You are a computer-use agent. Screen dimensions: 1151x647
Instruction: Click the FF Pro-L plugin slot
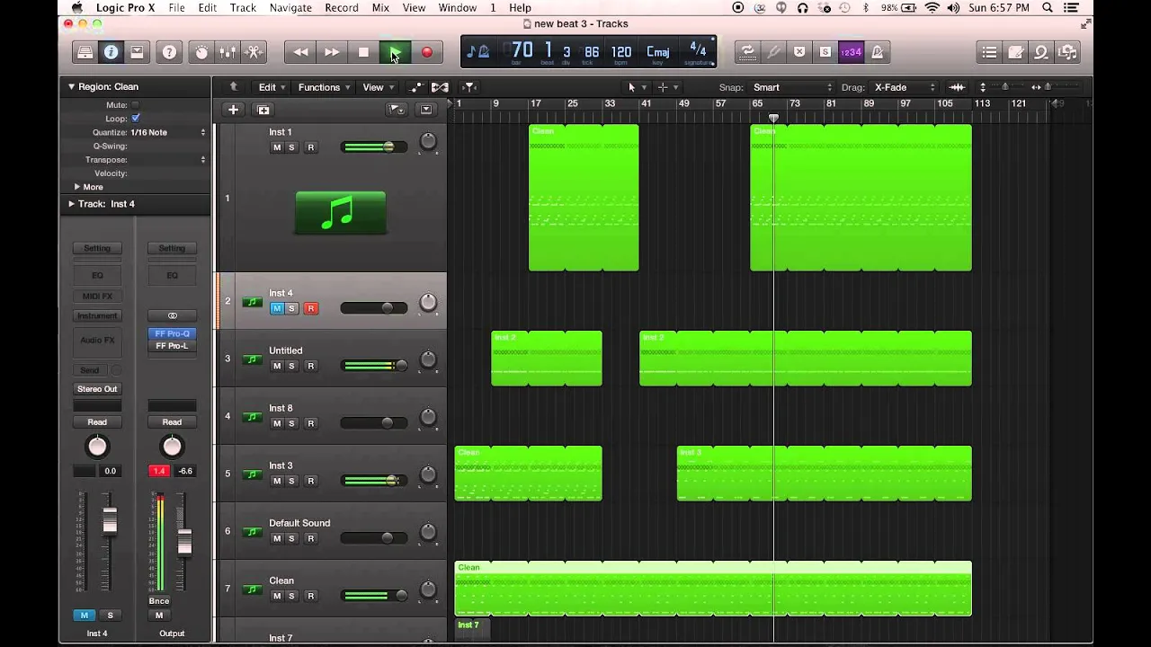point(172,346)
